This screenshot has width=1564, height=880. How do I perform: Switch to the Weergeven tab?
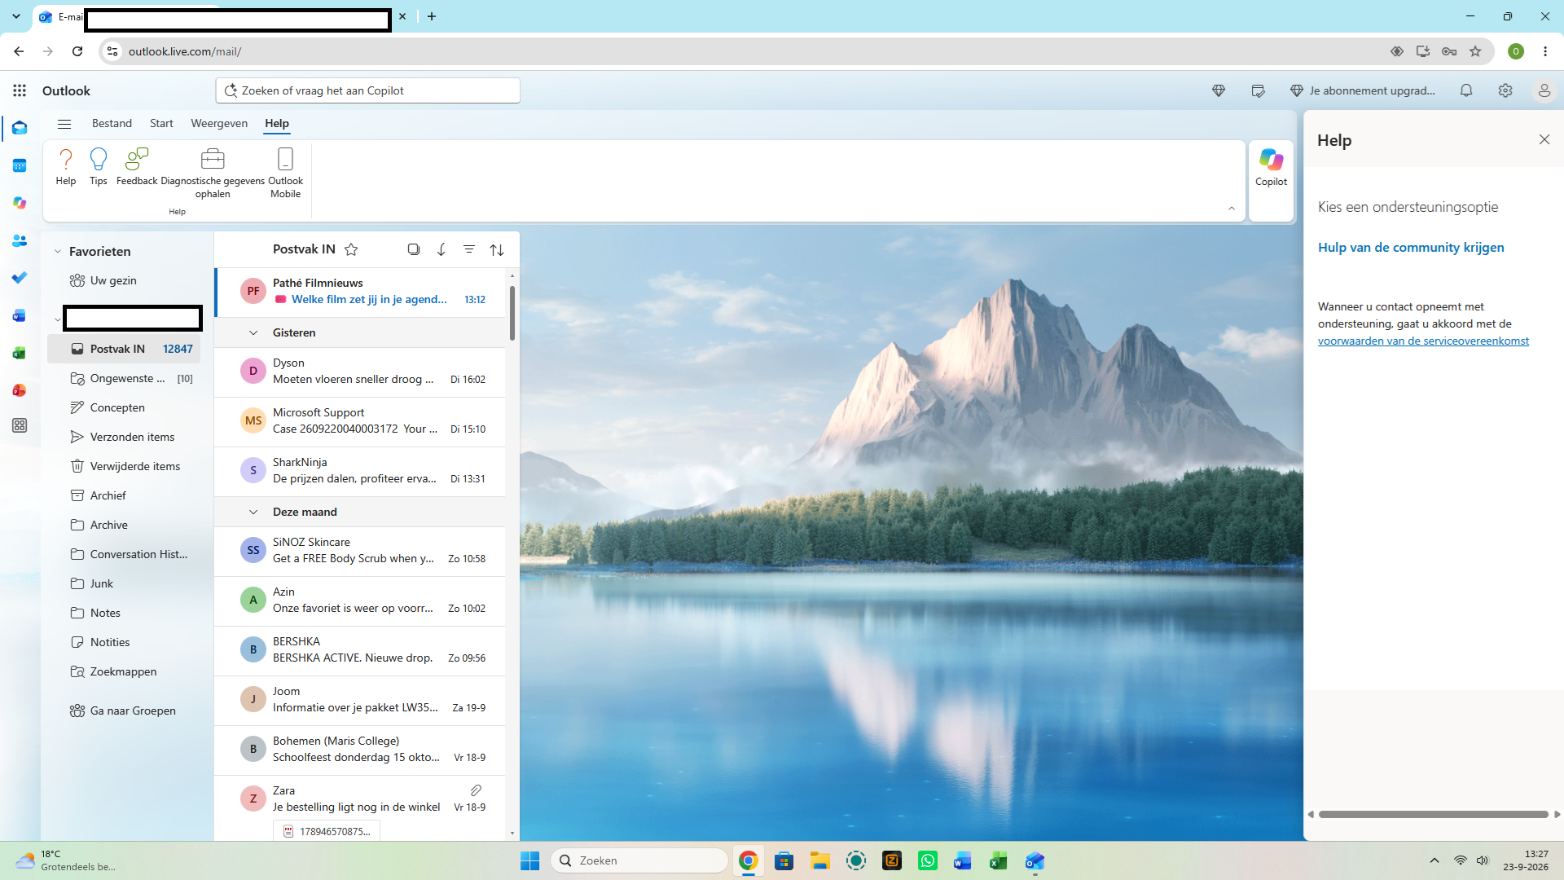(x=219, y=123)
